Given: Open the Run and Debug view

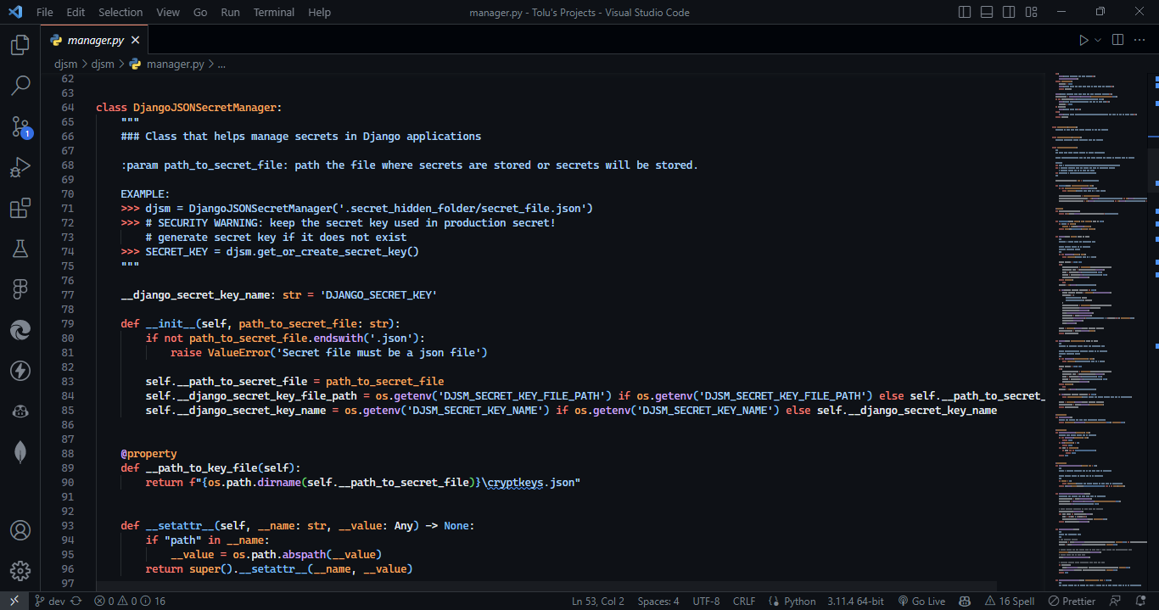Looking at the screenshot, I should coord(20,167).
